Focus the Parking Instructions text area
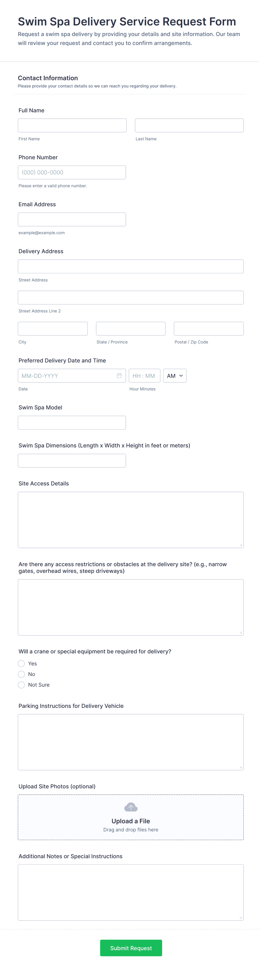 [131, 742]
